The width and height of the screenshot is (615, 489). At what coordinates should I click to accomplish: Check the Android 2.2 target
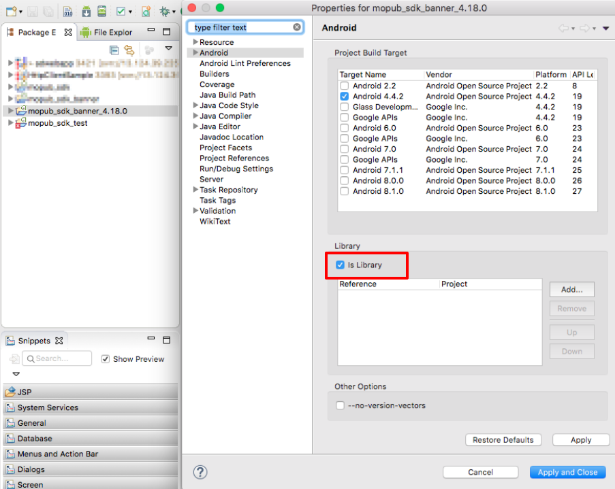pos(345,86)
